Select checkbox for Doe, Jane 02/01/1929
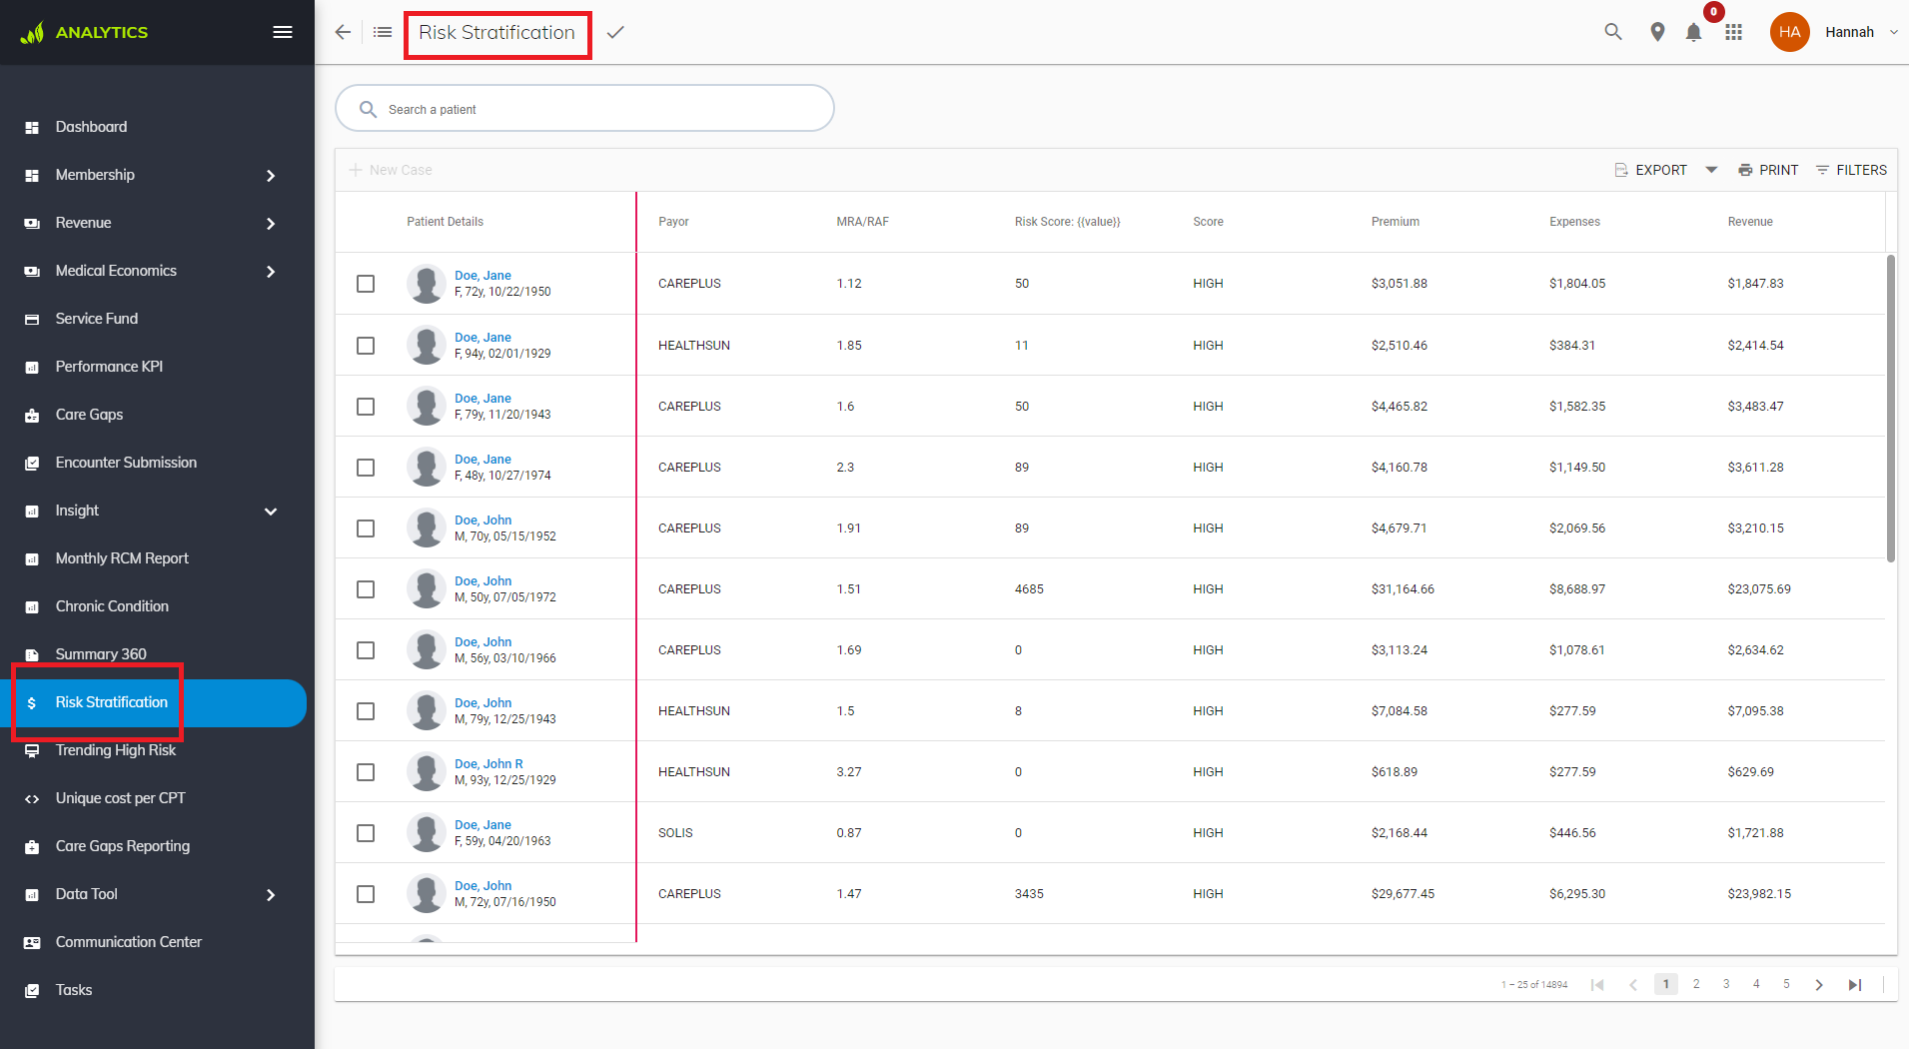This screenshot has height=1049, width=1909. point(366,345)
